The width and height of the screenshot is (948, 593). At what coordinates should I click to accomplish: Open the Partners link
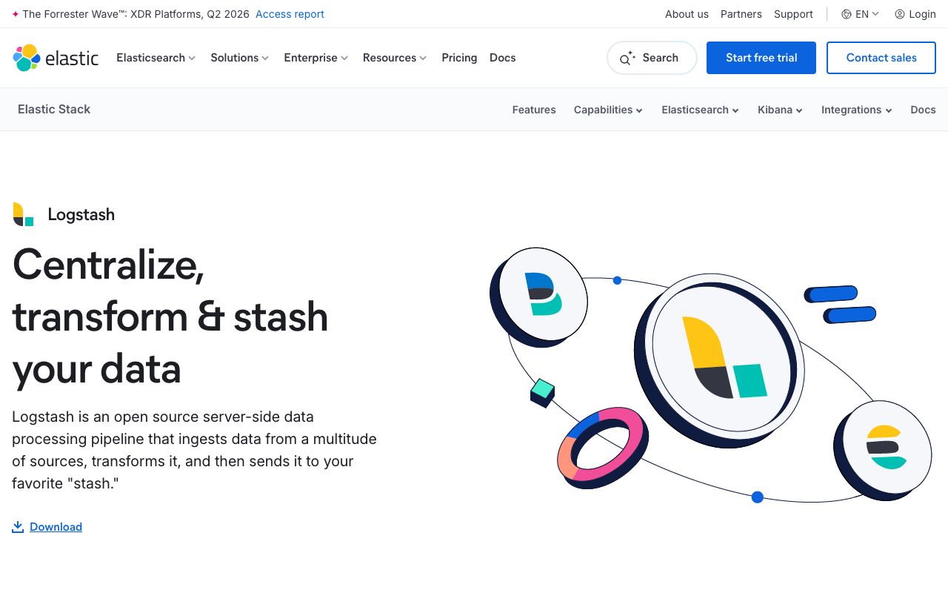[741, 14]
